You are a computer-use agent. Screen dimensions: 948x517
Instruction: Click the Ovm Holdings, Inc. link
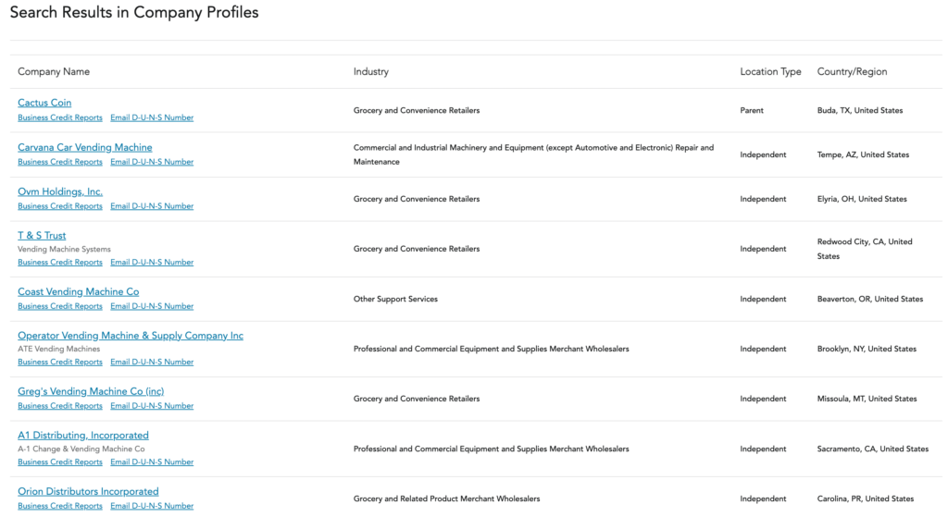(60, 191)
